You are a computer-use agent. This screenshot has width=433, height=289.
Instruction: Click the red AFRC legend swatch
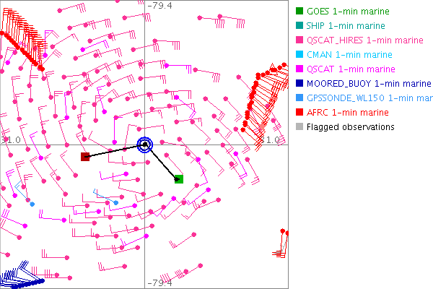299,112
